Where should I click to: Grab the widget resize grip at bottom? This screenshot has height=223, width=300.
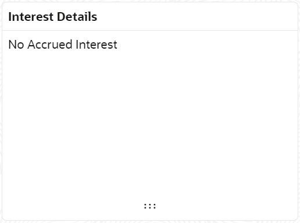(x=150, y=206)
